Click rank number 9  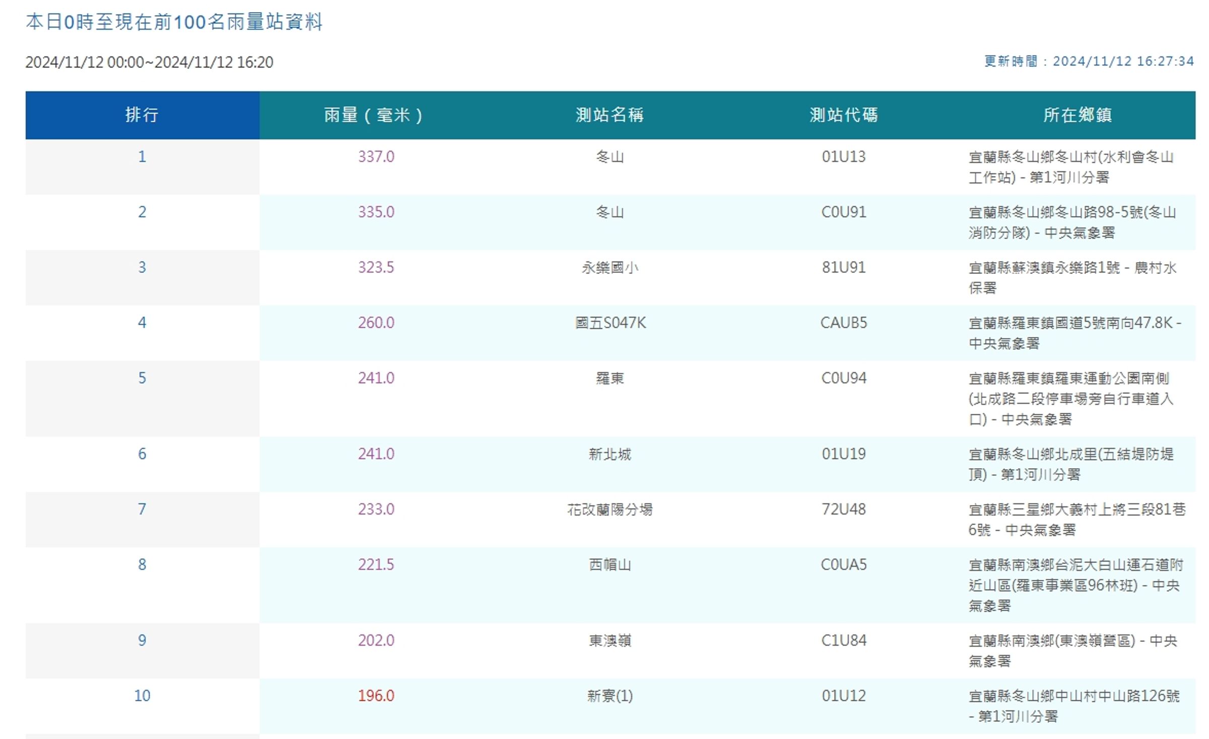[143, 640]
